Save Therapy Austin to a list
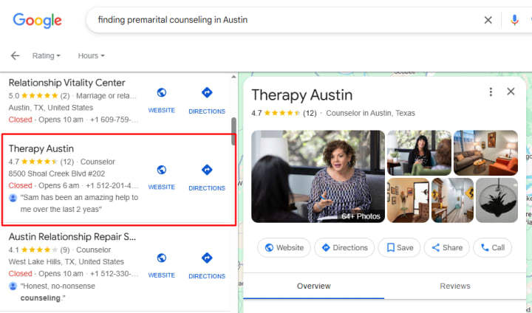Image resolution: width=532 pixels, height=313 pixels. (x=399, y=248)
